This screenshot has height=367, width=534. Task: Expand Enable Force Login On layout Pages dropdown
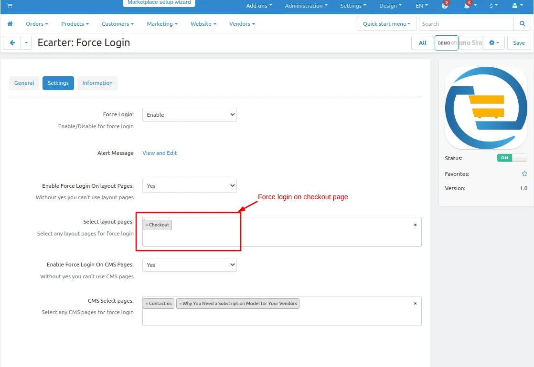point(189,185)
